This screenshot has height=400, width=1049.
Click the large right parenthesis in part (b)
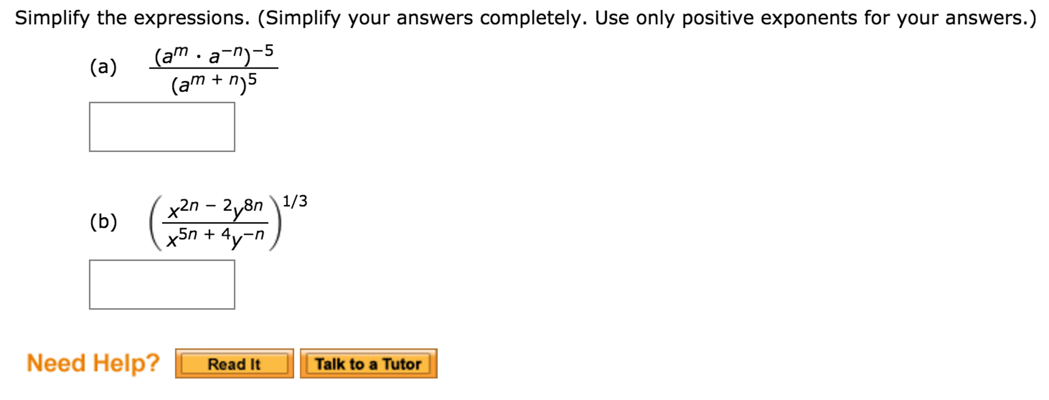point(276,223)
